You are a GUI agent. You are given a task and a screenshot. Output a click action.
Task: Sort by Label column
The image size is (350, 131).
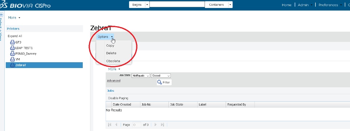[211, 104]
